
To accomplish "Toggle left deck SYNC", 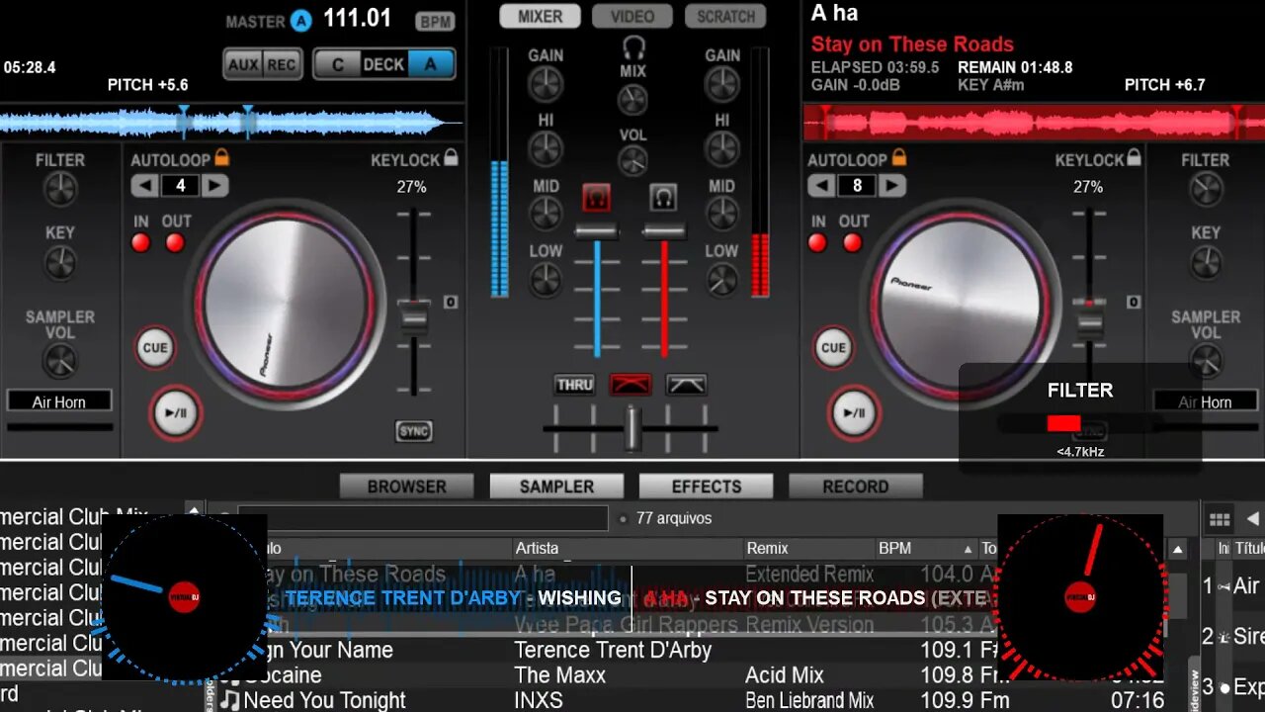I will (414, 431).
